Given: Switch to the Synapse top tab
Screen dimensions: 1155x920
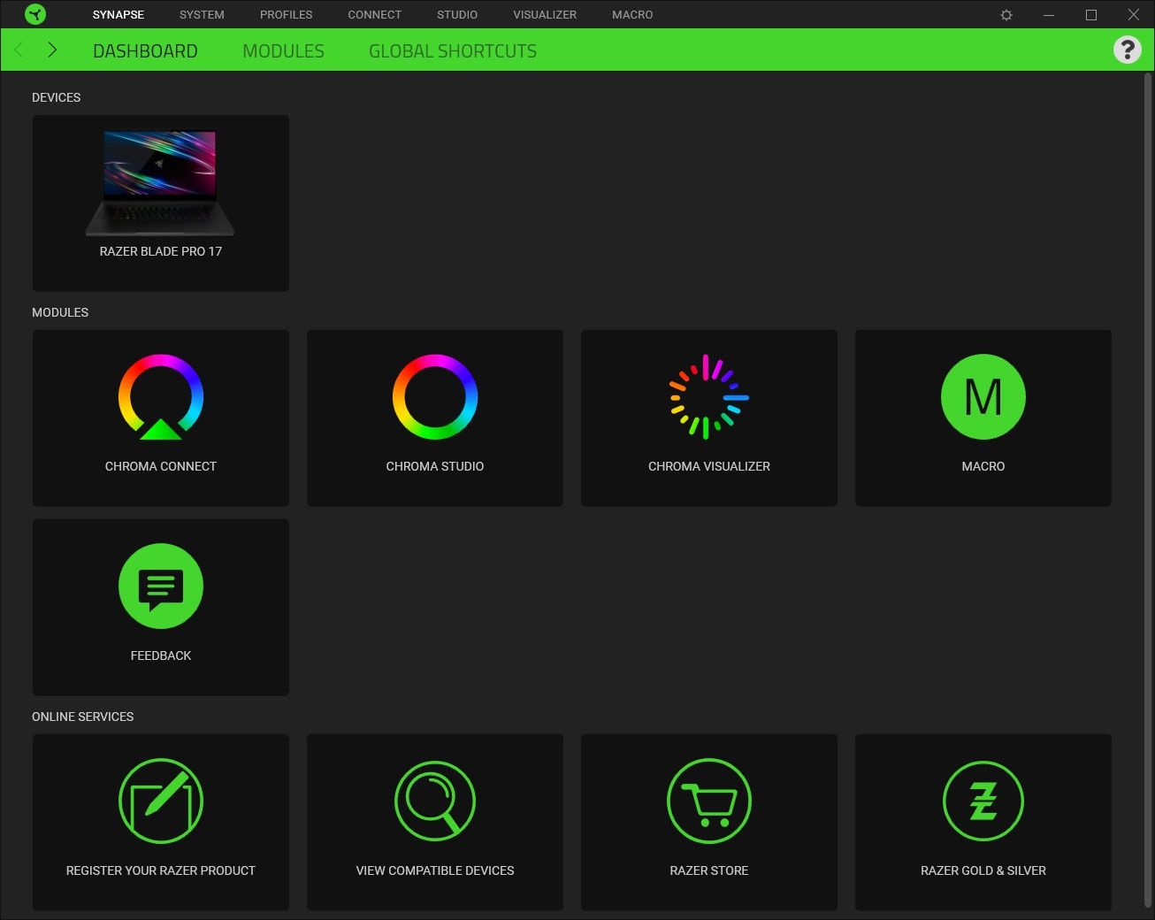Looking at the screenshot, I should point(119,15).
